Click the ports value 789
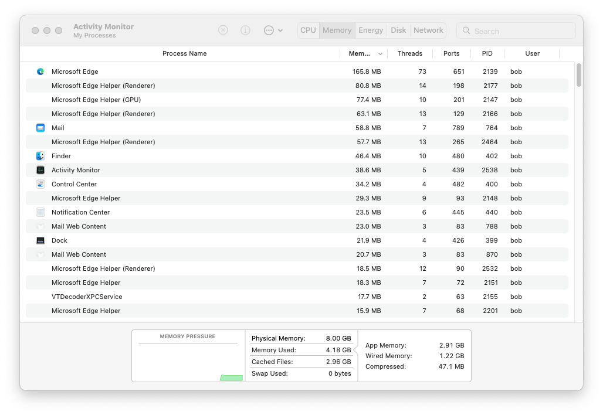Image resolution: width=603 pixels, height=415 pixels. [x=458, y=128]
